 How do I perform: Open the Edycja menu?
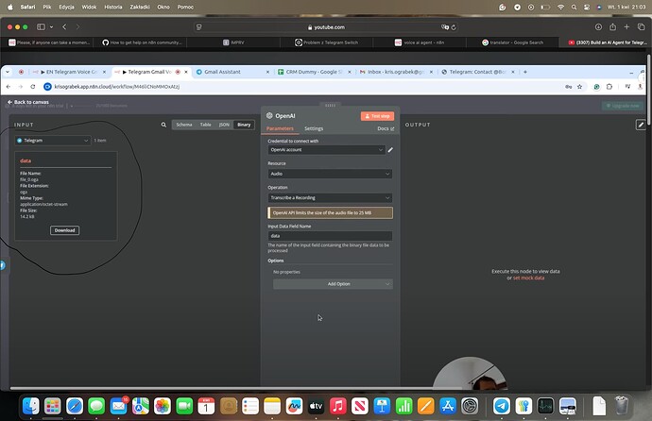click(66, 7)
